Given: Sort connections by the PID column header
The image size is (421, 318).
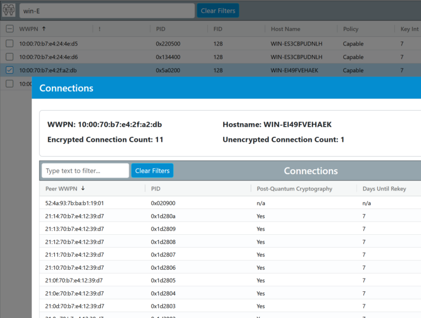Looking at the screenshot, I should (156, 189).
